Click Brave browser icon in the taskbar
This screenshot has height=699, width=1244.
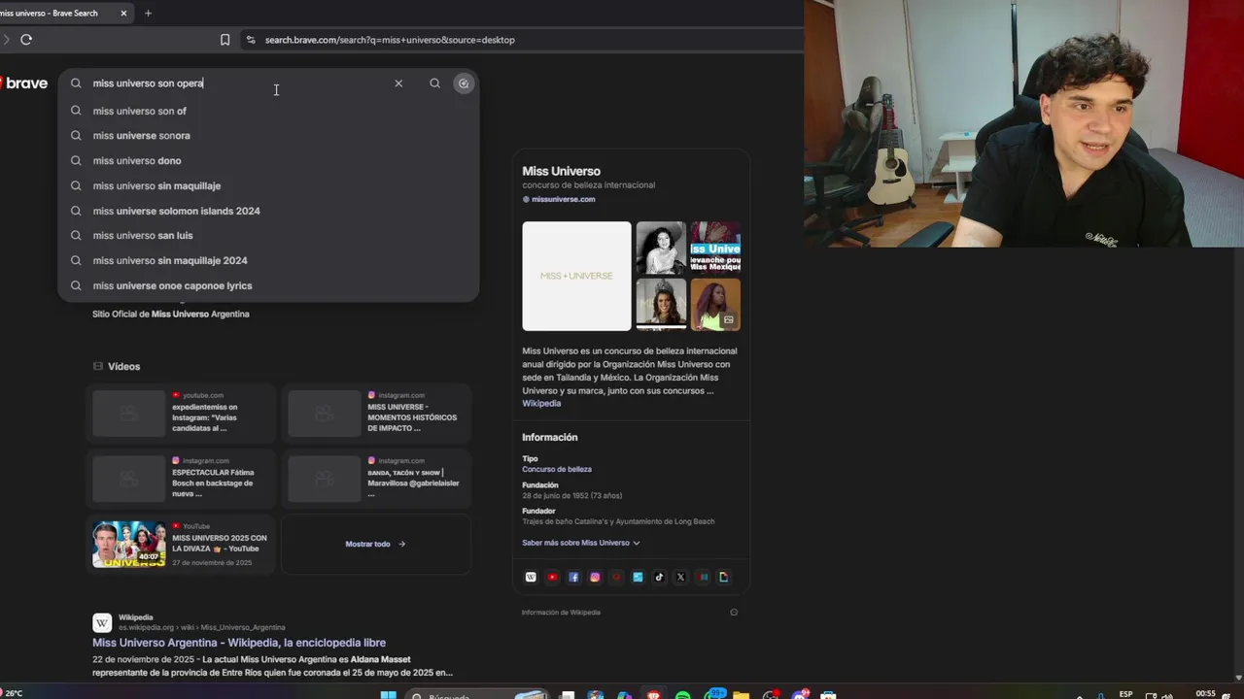653,695
